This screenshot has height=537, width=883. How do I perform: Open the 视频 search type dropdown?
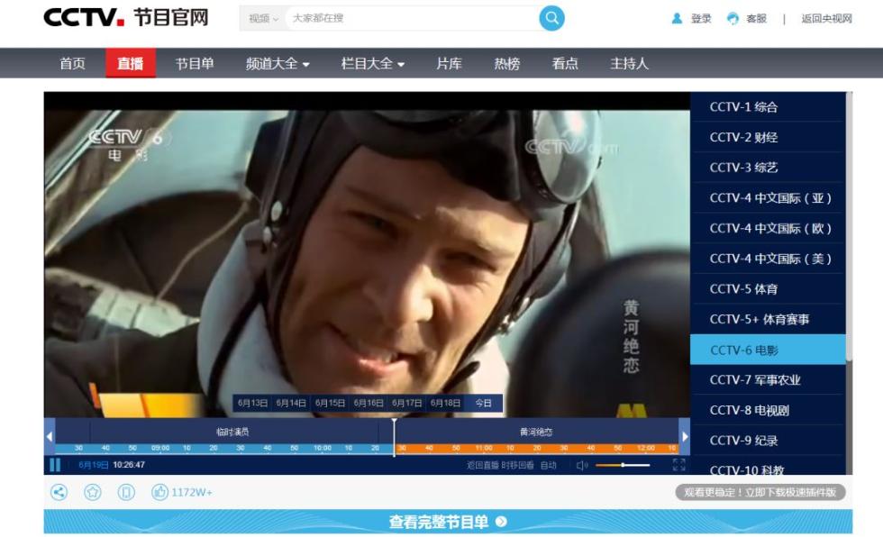tap(263, 18)
